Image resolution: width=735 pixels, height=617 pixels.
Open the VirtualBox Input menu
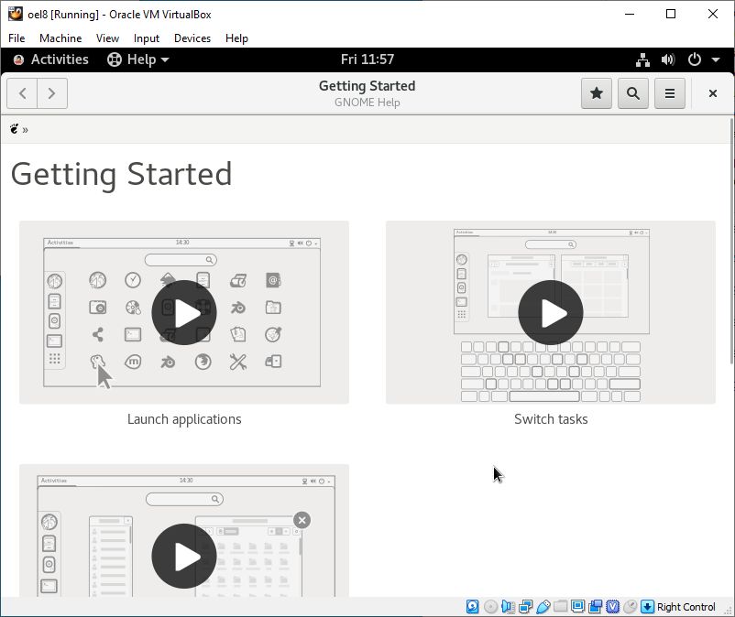147,38
